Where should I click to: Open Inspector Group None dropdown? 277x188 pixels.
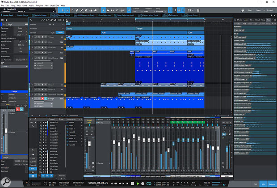pos(21,31)
